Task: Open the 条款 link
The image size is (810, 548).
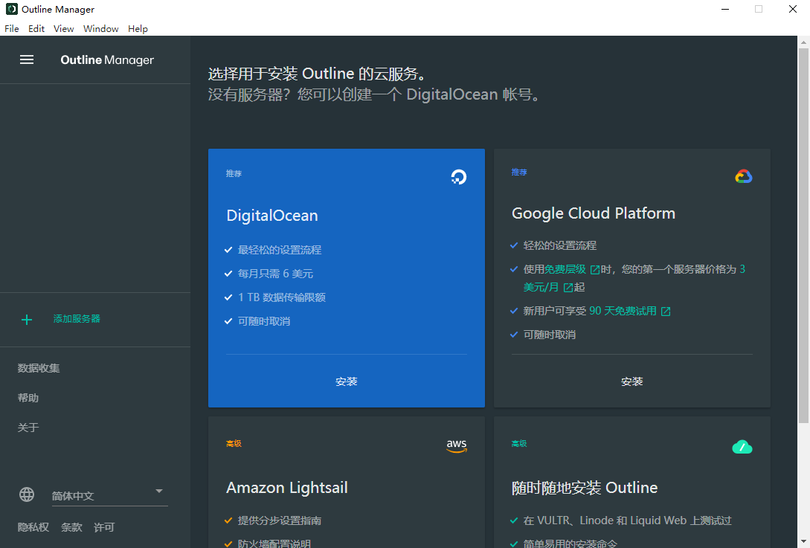Action: (71, 527)
